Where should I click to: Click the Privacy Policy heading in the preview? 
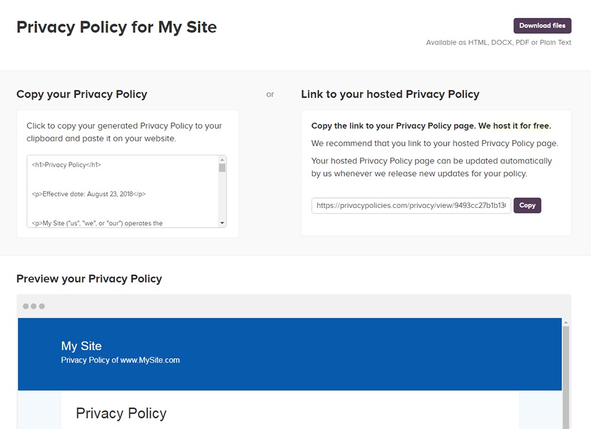tap(121, 413)
